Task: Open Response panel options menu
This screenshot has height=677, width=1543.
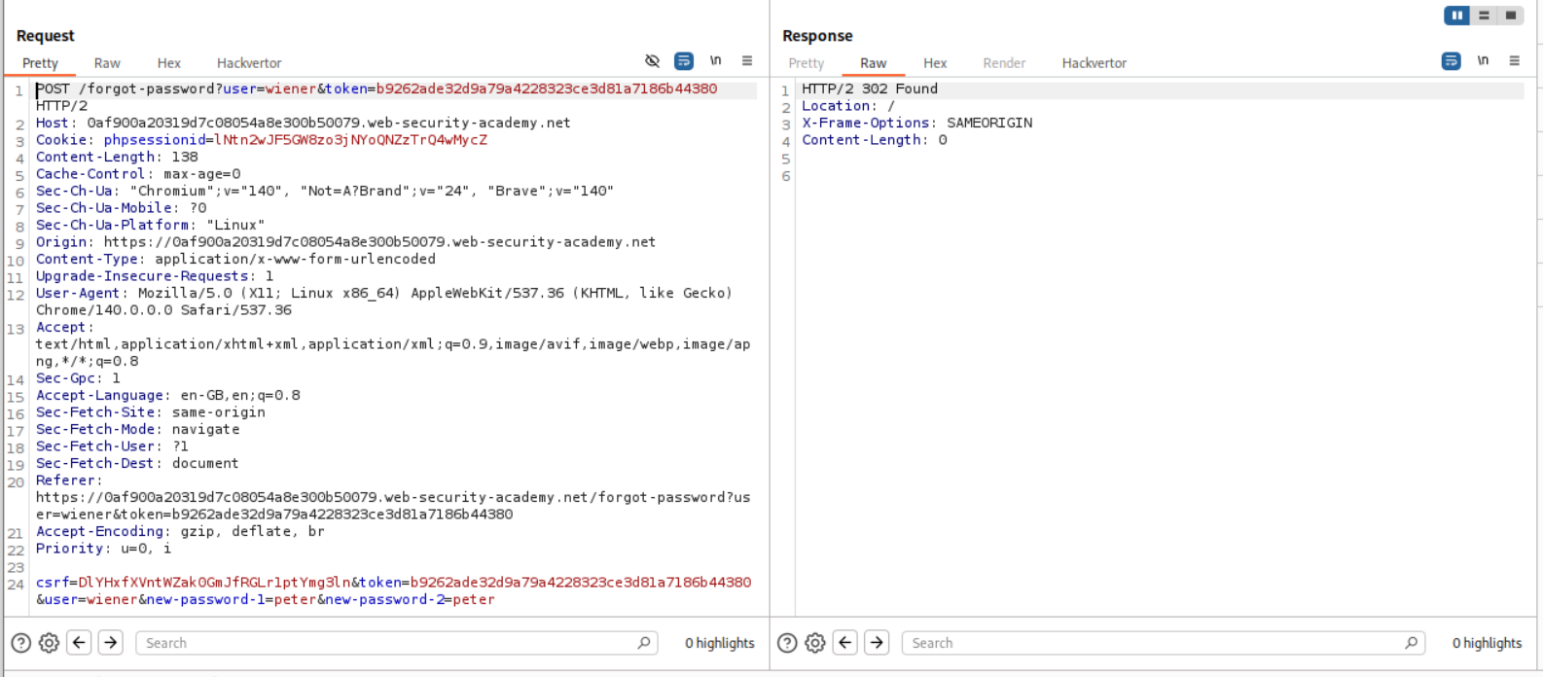Action: point(1514,61)
